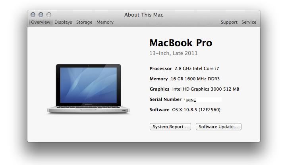This screenshot has height=165, width=282.
Task: Click the Software Update button
Action: tap(218, 127)
